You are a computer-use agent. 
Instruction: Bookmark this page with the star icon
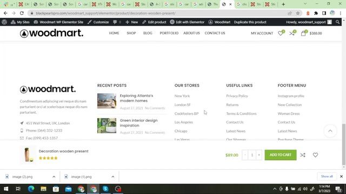tap(298, 13)
